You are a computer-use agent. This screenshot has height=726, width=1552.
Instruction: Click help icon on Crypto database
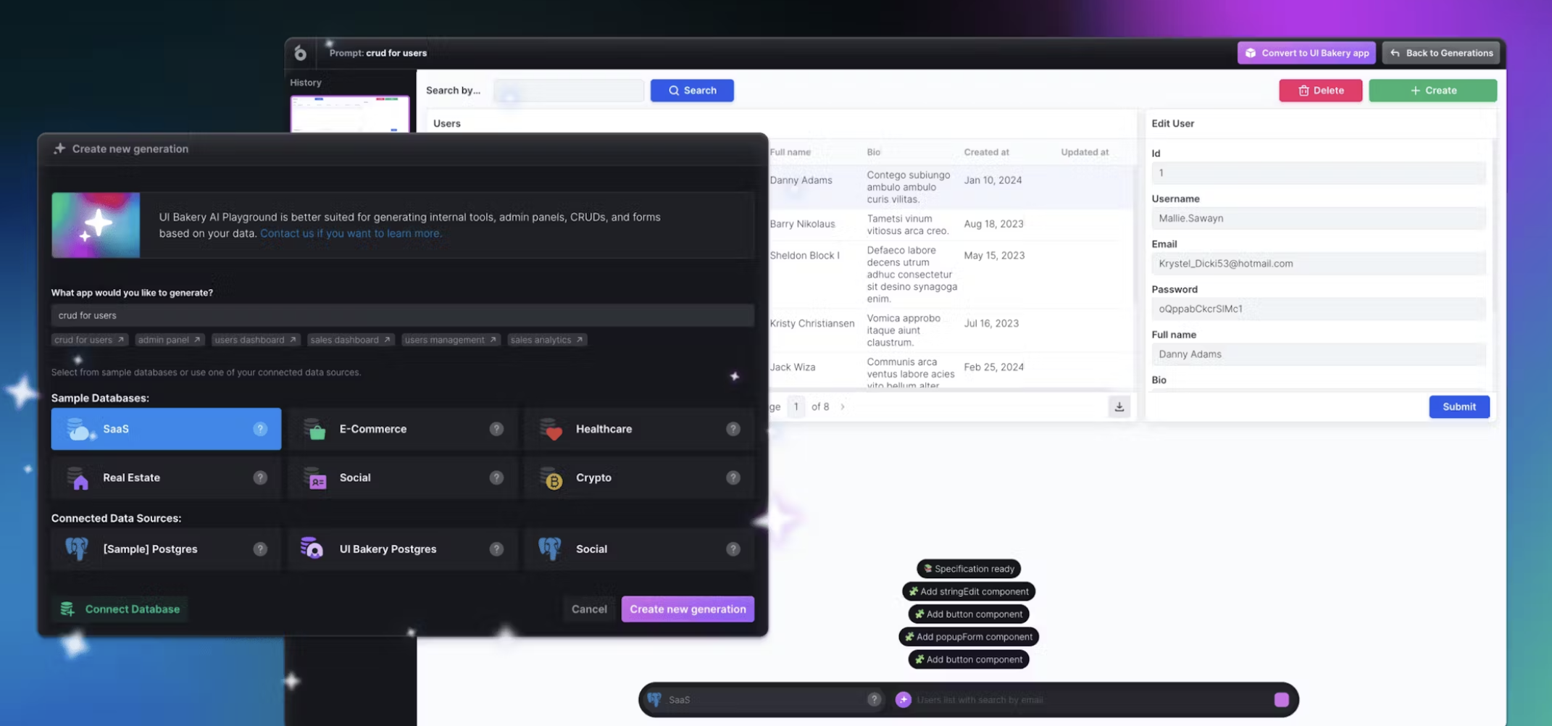point(733,477)
